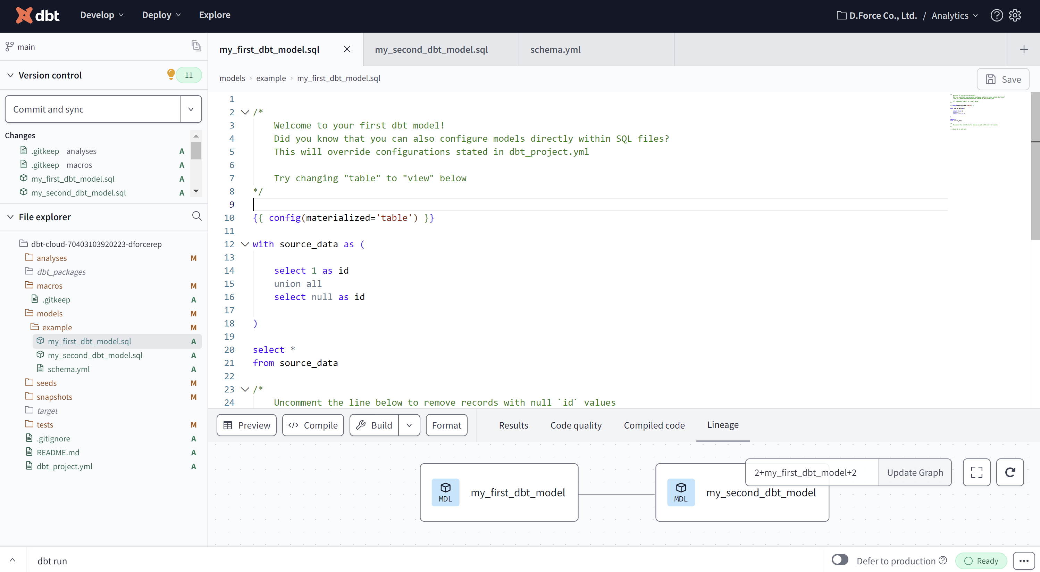Click the copy branch name icon next to main

point(196,46)
